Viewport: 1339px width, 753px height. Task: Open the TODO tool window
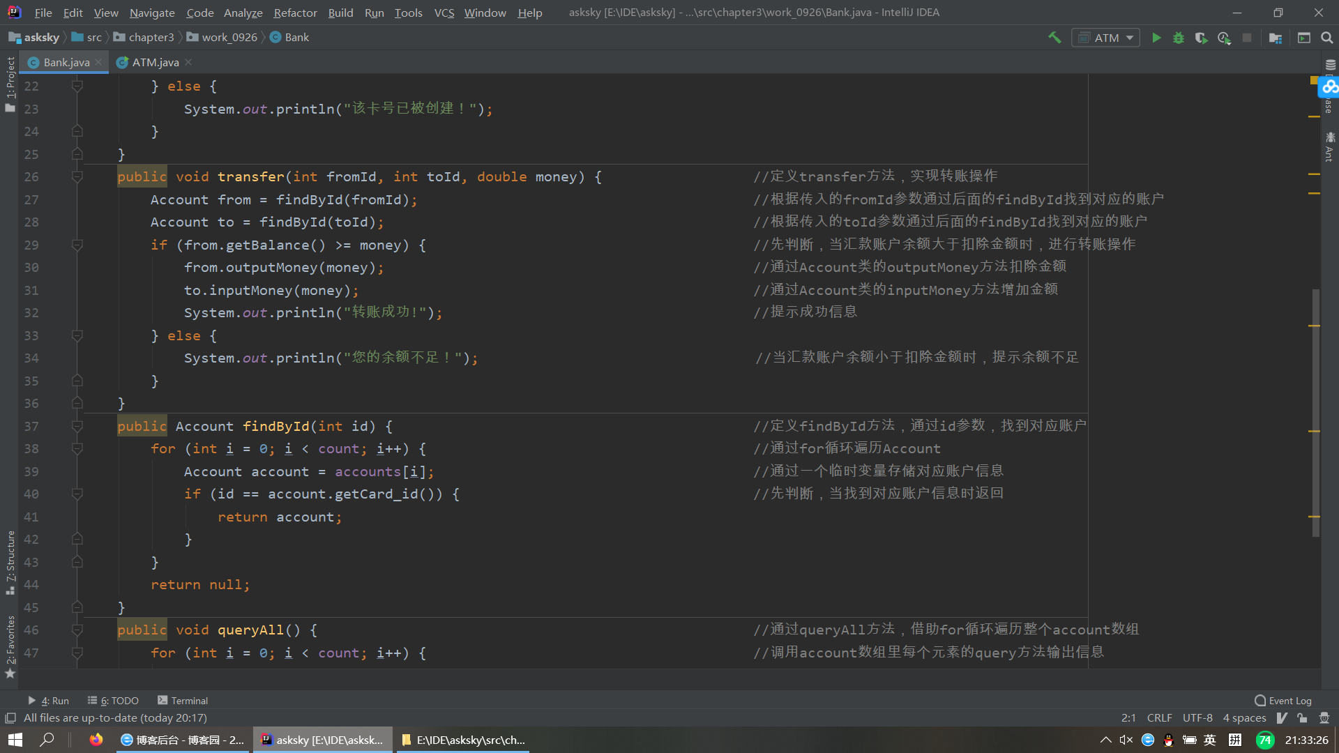(x=114, y=701)
